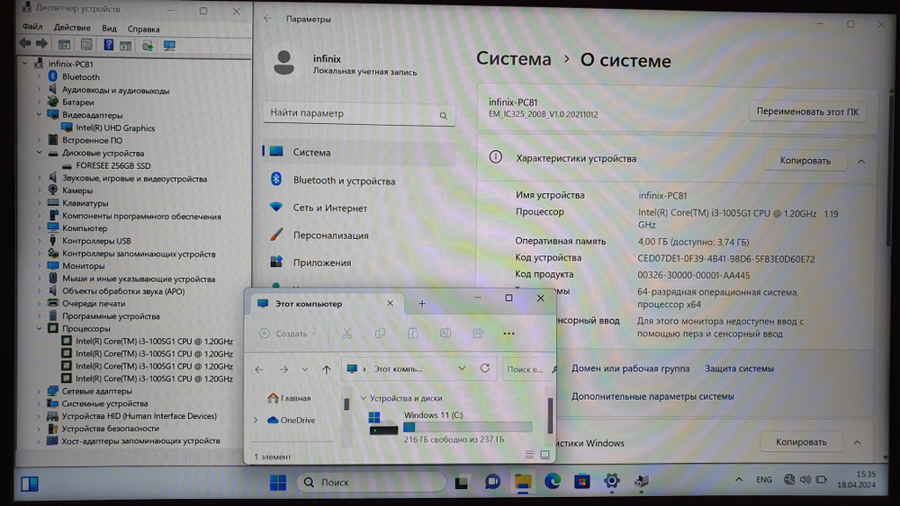Open the Действие menu
The image size is (900, 506).
72,28
